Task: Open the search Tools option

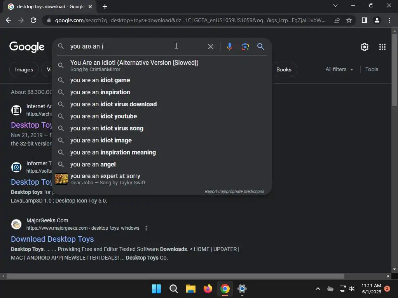Action: point(372,69)
